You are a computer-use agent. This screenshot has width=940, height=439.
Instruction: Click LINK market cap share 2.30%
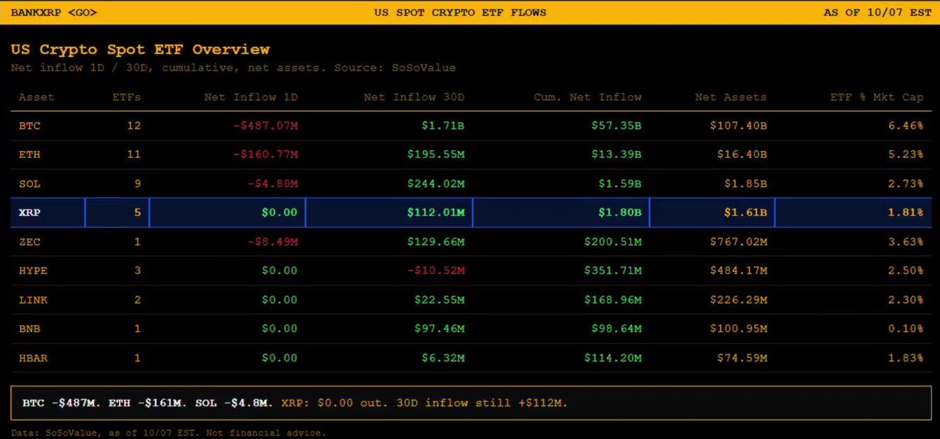click(906, 300)
